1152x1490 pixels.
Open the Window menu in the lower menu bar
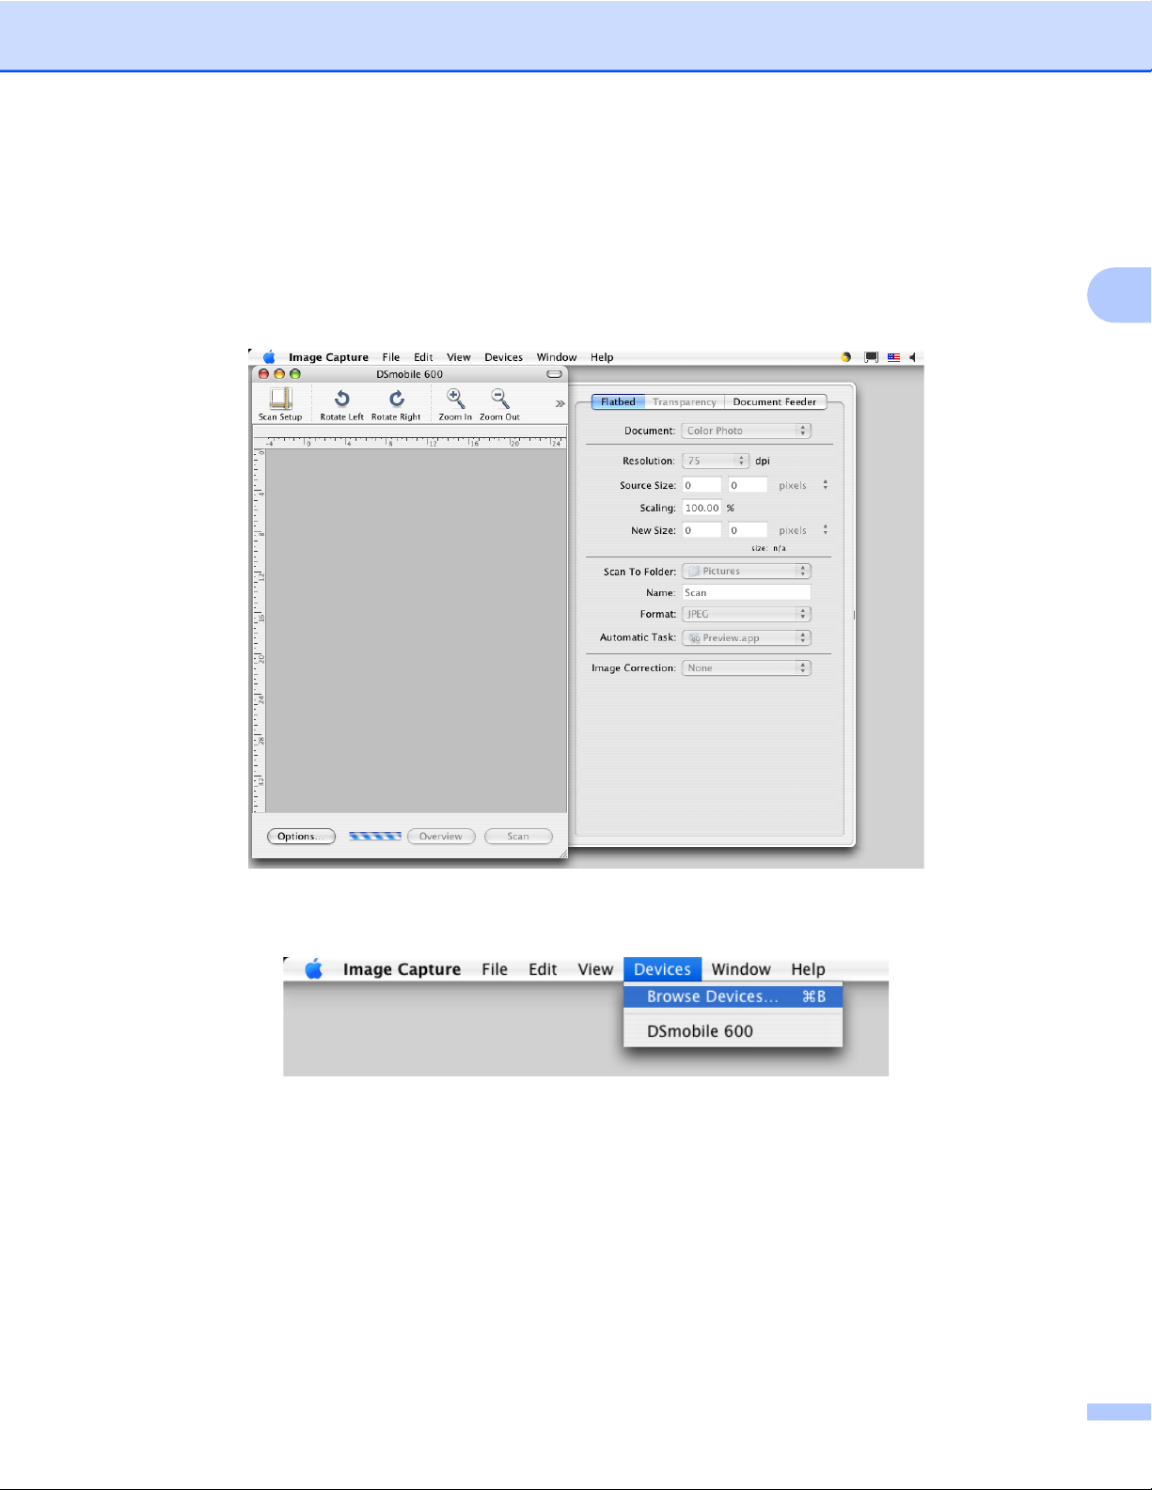[x=741, y=969]
